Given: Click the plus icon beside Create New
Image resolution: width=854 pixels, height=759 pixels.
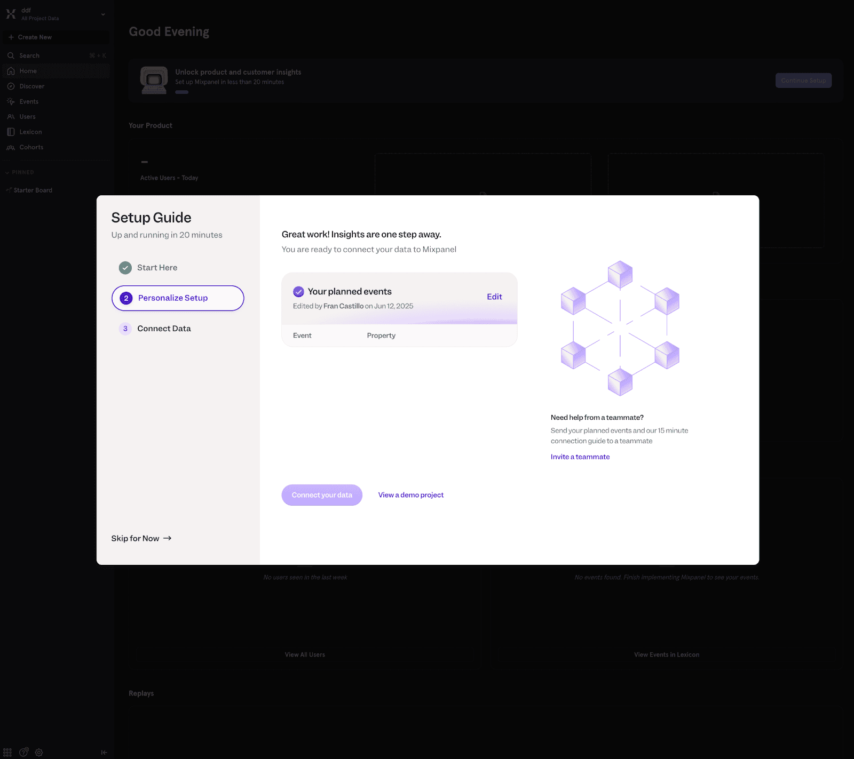Looking at the screenshot, I should [11, 37].
